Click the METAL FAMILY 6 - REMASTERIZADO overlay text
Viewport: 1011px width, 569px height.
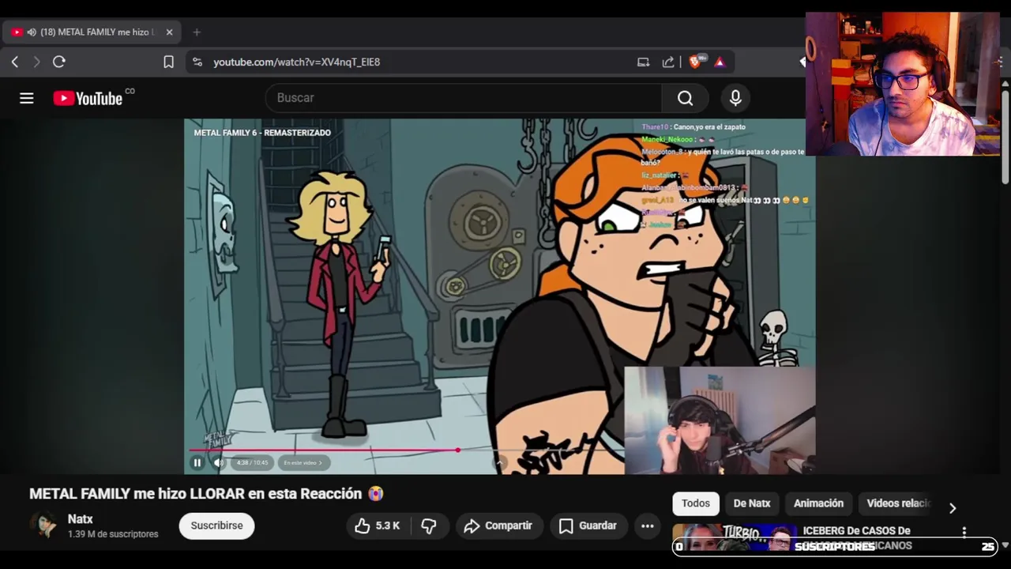point(262,133)
